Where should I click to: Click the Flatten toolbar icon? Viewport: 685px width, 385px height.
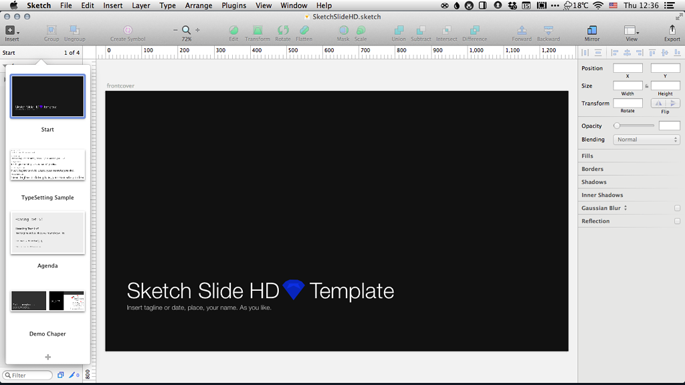304,30
